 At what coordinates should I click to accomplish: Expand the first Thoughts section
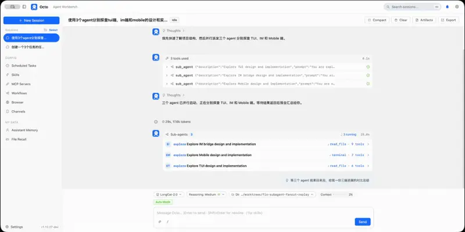click(x=173, y=31)
